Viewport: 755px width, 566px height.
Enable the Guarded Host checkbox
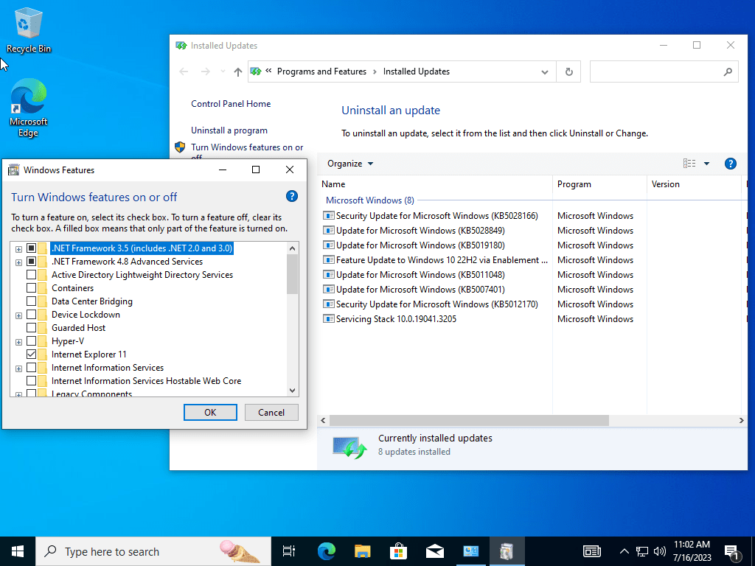31,328
